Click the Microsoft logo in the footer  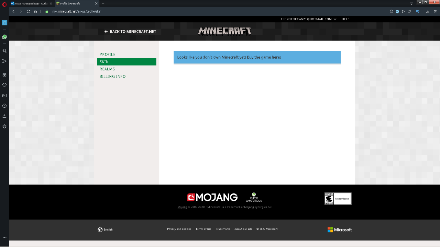click(340, 230)
